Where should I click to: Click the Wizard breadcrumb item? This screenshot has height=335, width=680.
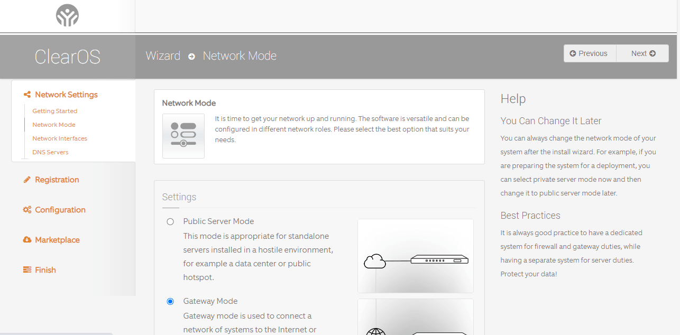(163, 56)
